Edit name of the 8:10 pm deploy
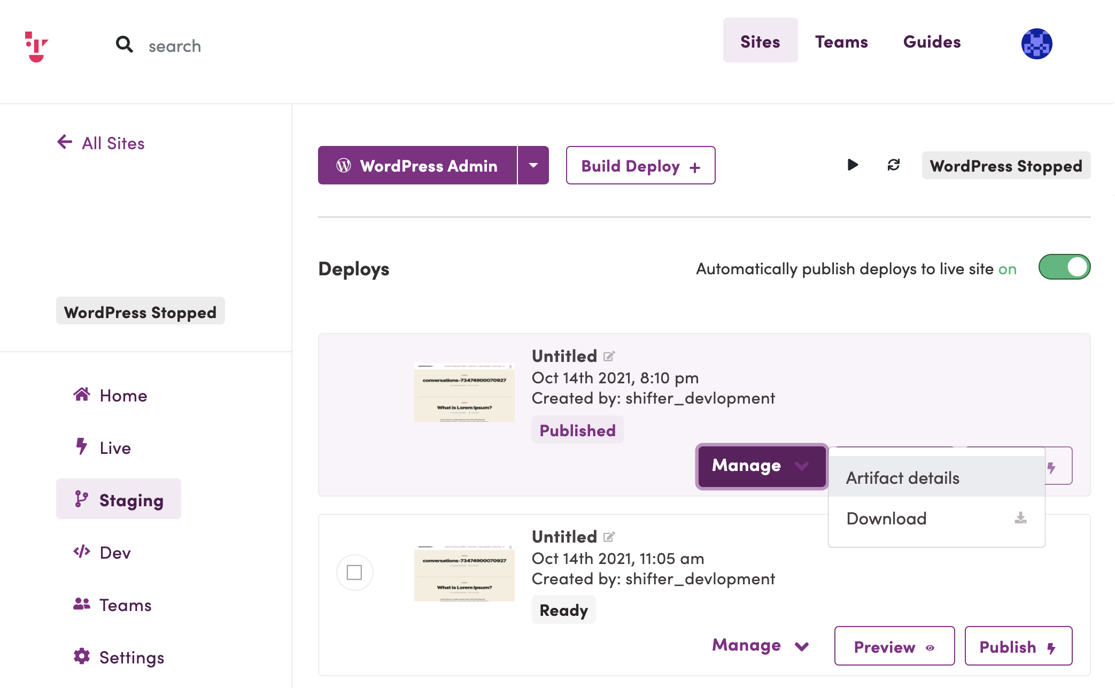 coord(609,356)
